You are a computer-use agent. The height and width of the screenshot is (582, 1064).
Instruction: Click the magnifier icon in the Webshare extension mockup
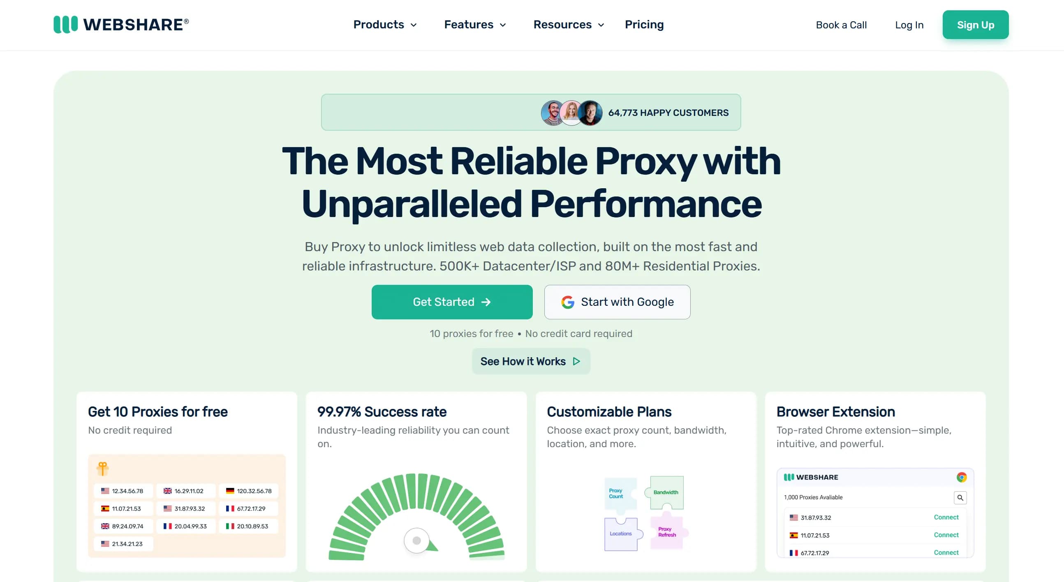960,498
